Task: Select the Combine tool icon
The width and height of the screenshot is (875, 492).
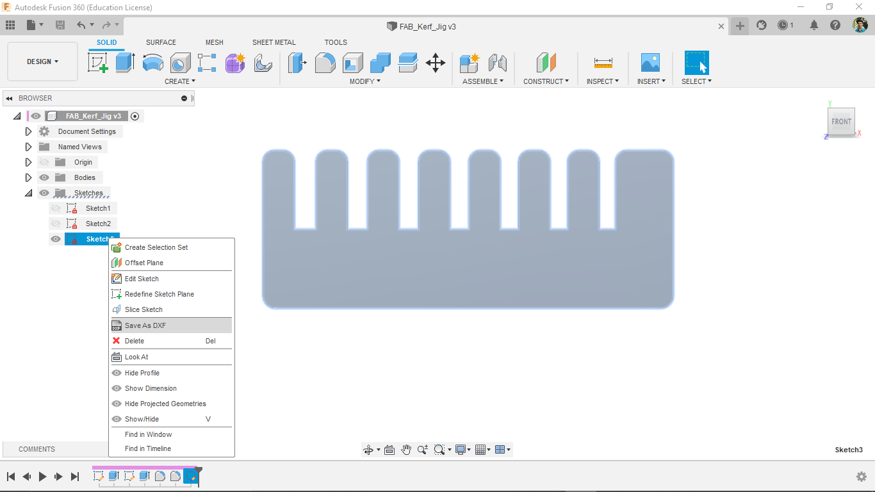Action: click(x=380, y=63)
